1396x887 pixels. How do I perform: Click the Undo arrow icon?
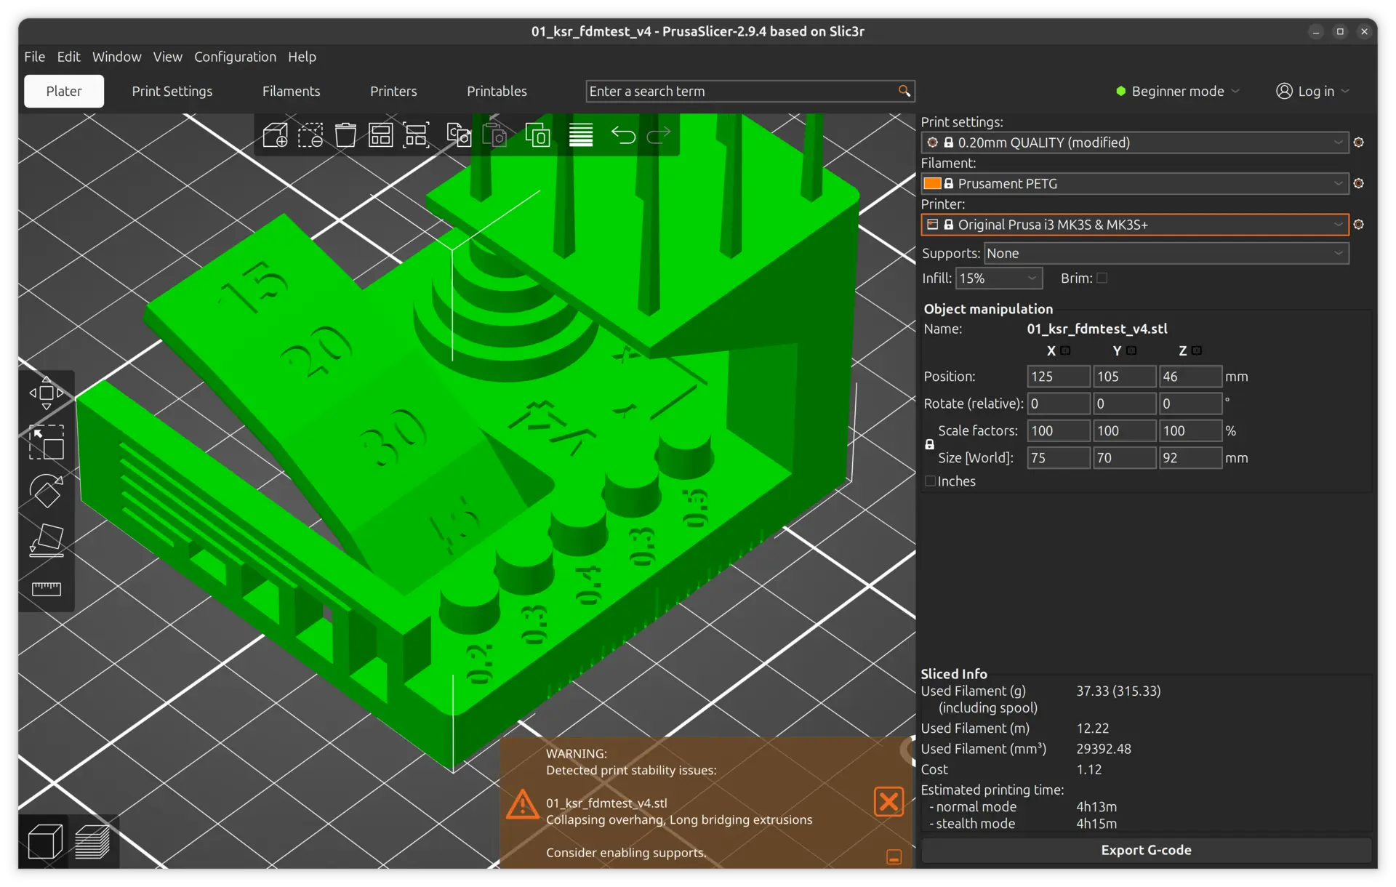coord(623,135)
